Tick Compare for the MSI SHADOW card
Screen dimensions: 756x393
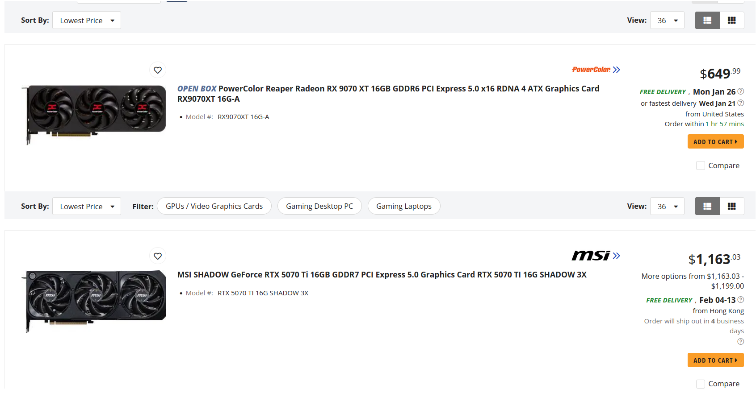701,384
